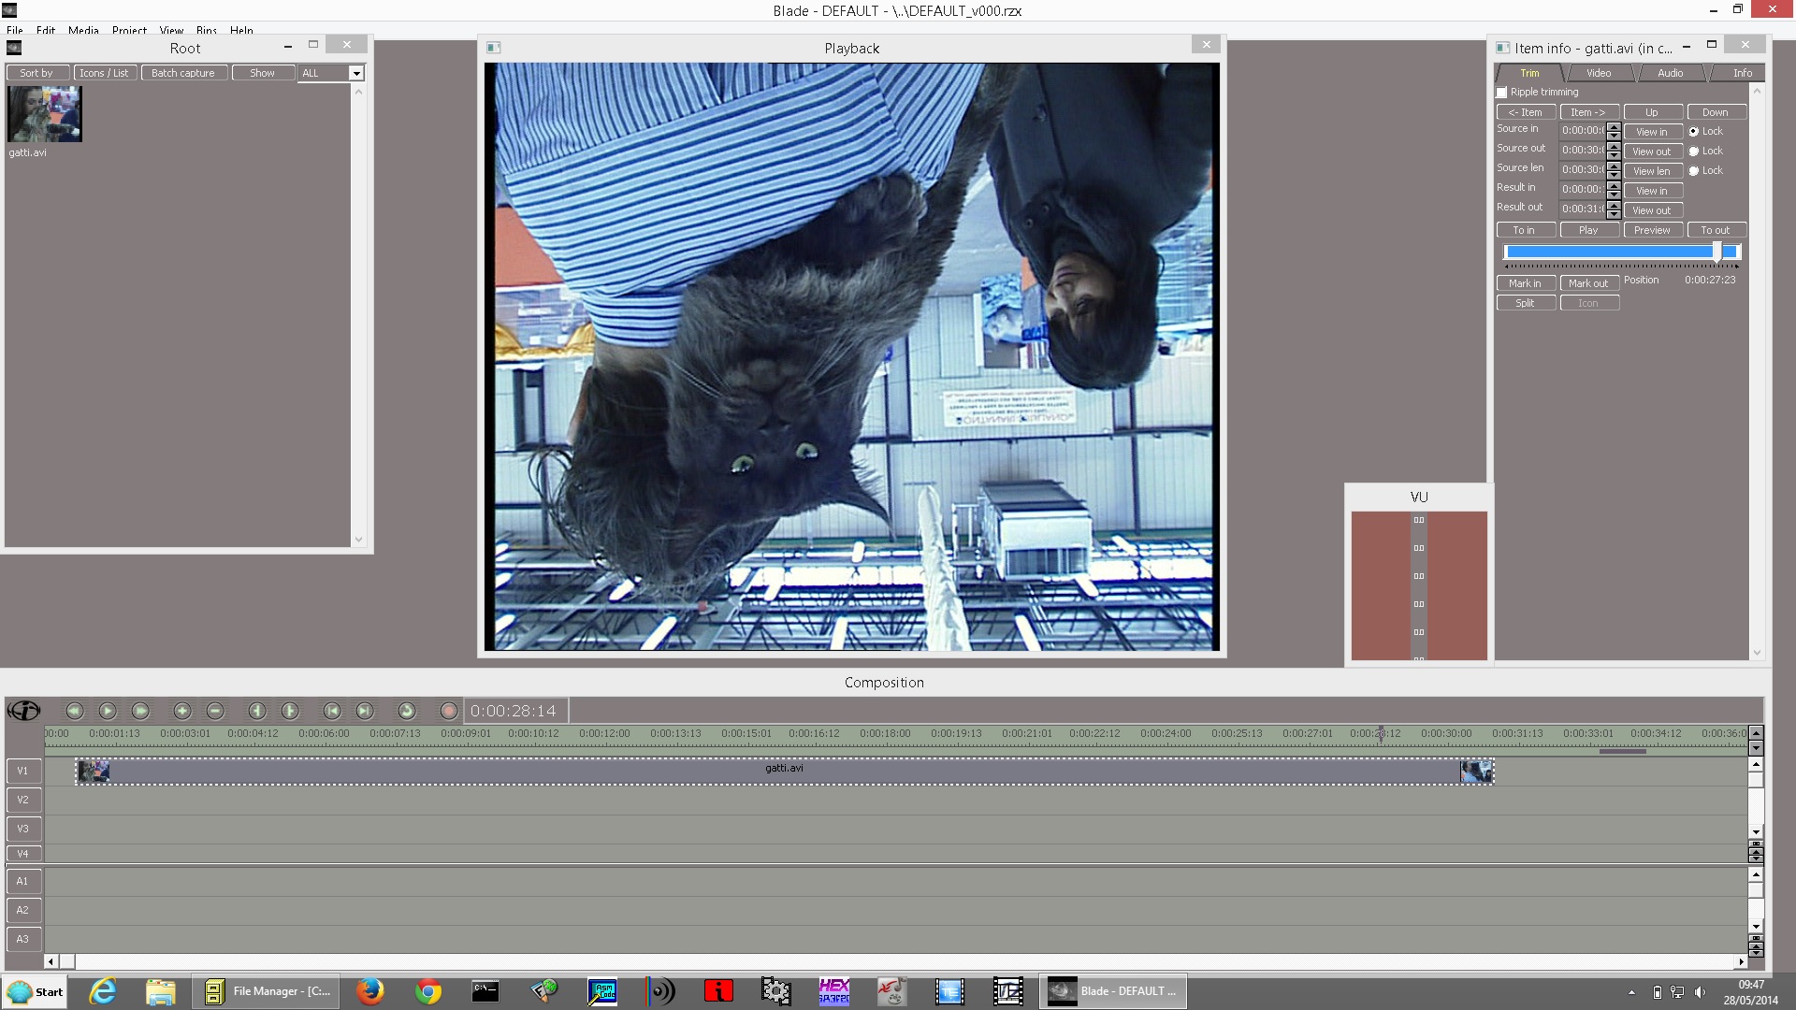Click the Batch capture button
This screenshot has height=1010, width=1796.
(x=183, y=73)
